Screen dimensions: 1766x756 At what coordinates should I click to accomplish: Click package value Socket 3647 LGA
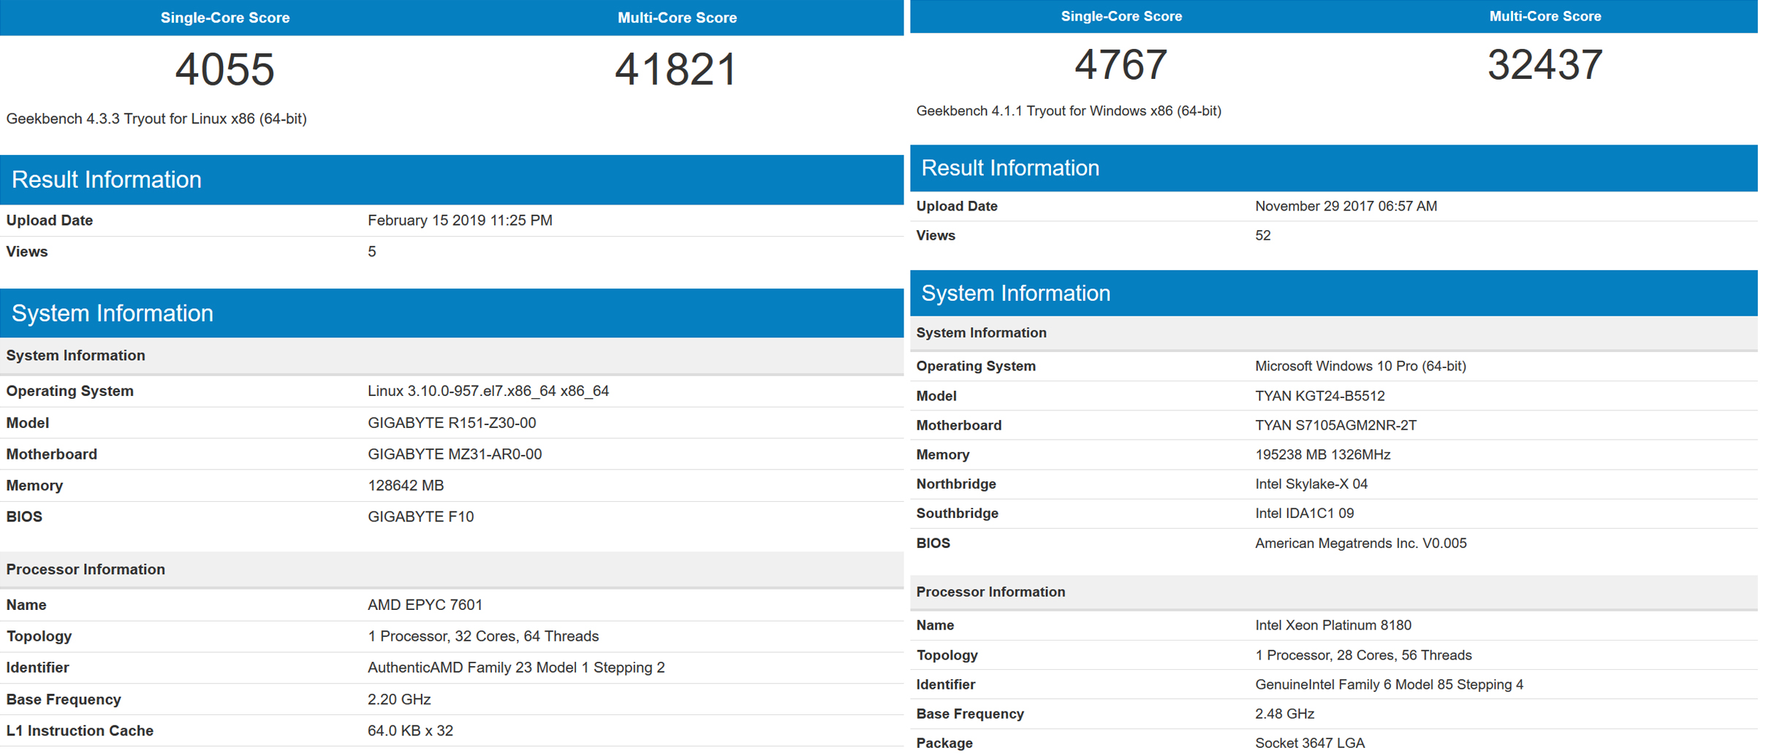[1309, 743]
